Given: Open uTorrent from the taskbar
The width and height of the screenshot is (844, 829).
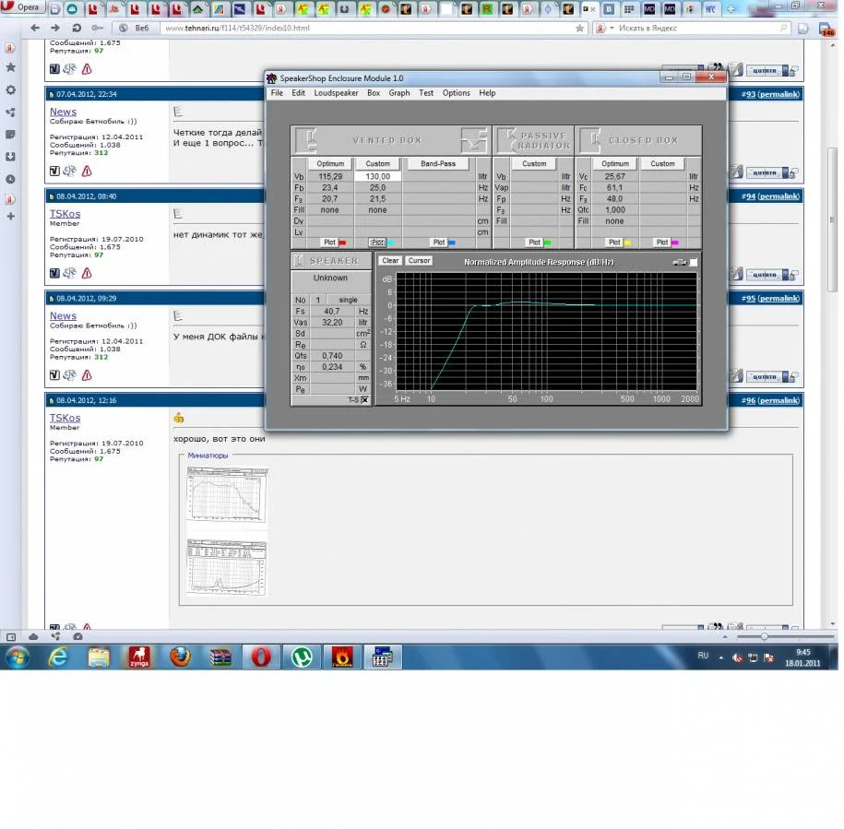Looking at the screenshot, I should pyautogui.click(x=302, y=657).
